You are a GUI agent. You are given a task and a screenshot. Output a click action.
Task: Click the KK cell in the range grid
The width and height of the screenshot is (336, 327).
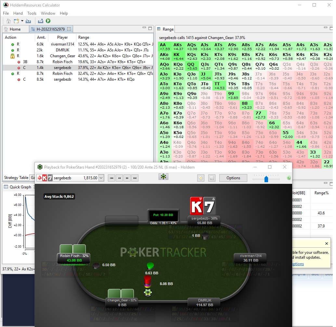[178, 57]
